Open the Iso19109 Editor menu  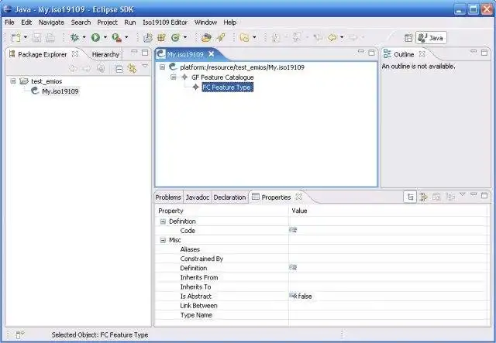pos(165,22)
